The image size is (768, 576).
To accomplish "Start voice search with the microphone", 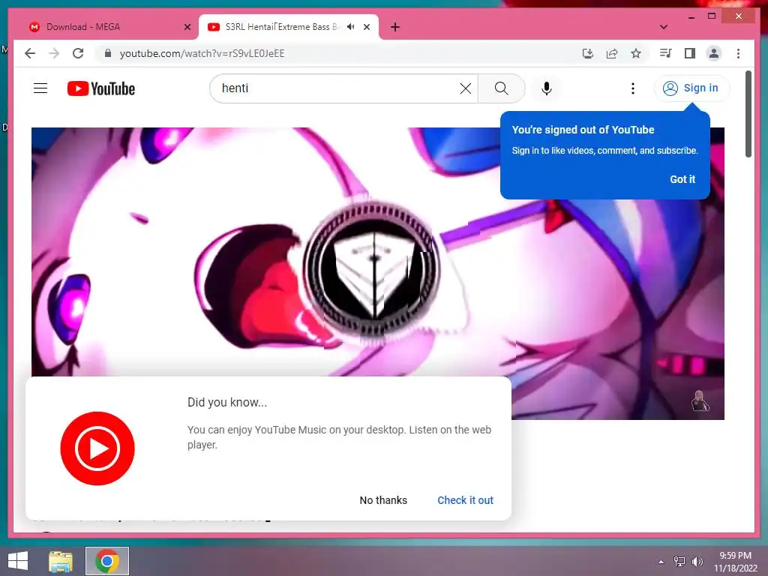I will (547, 88).
